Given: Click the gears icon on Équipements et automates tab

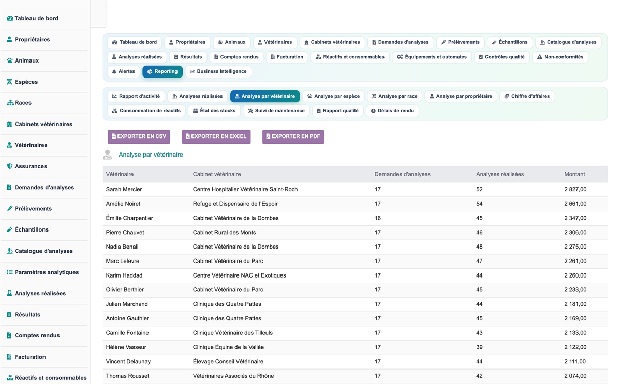Looking at the screenshot, I should [400, 57].
